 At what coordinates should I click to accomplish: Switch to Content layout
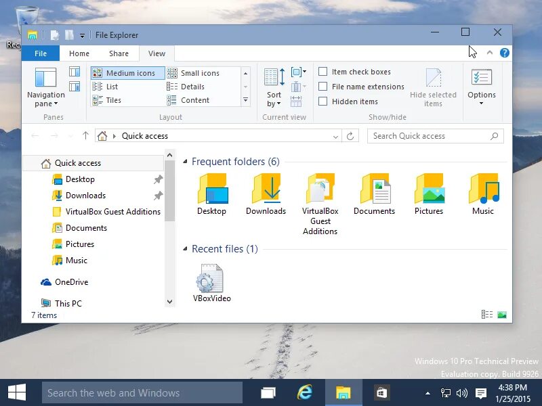click(x=188, y=100)
